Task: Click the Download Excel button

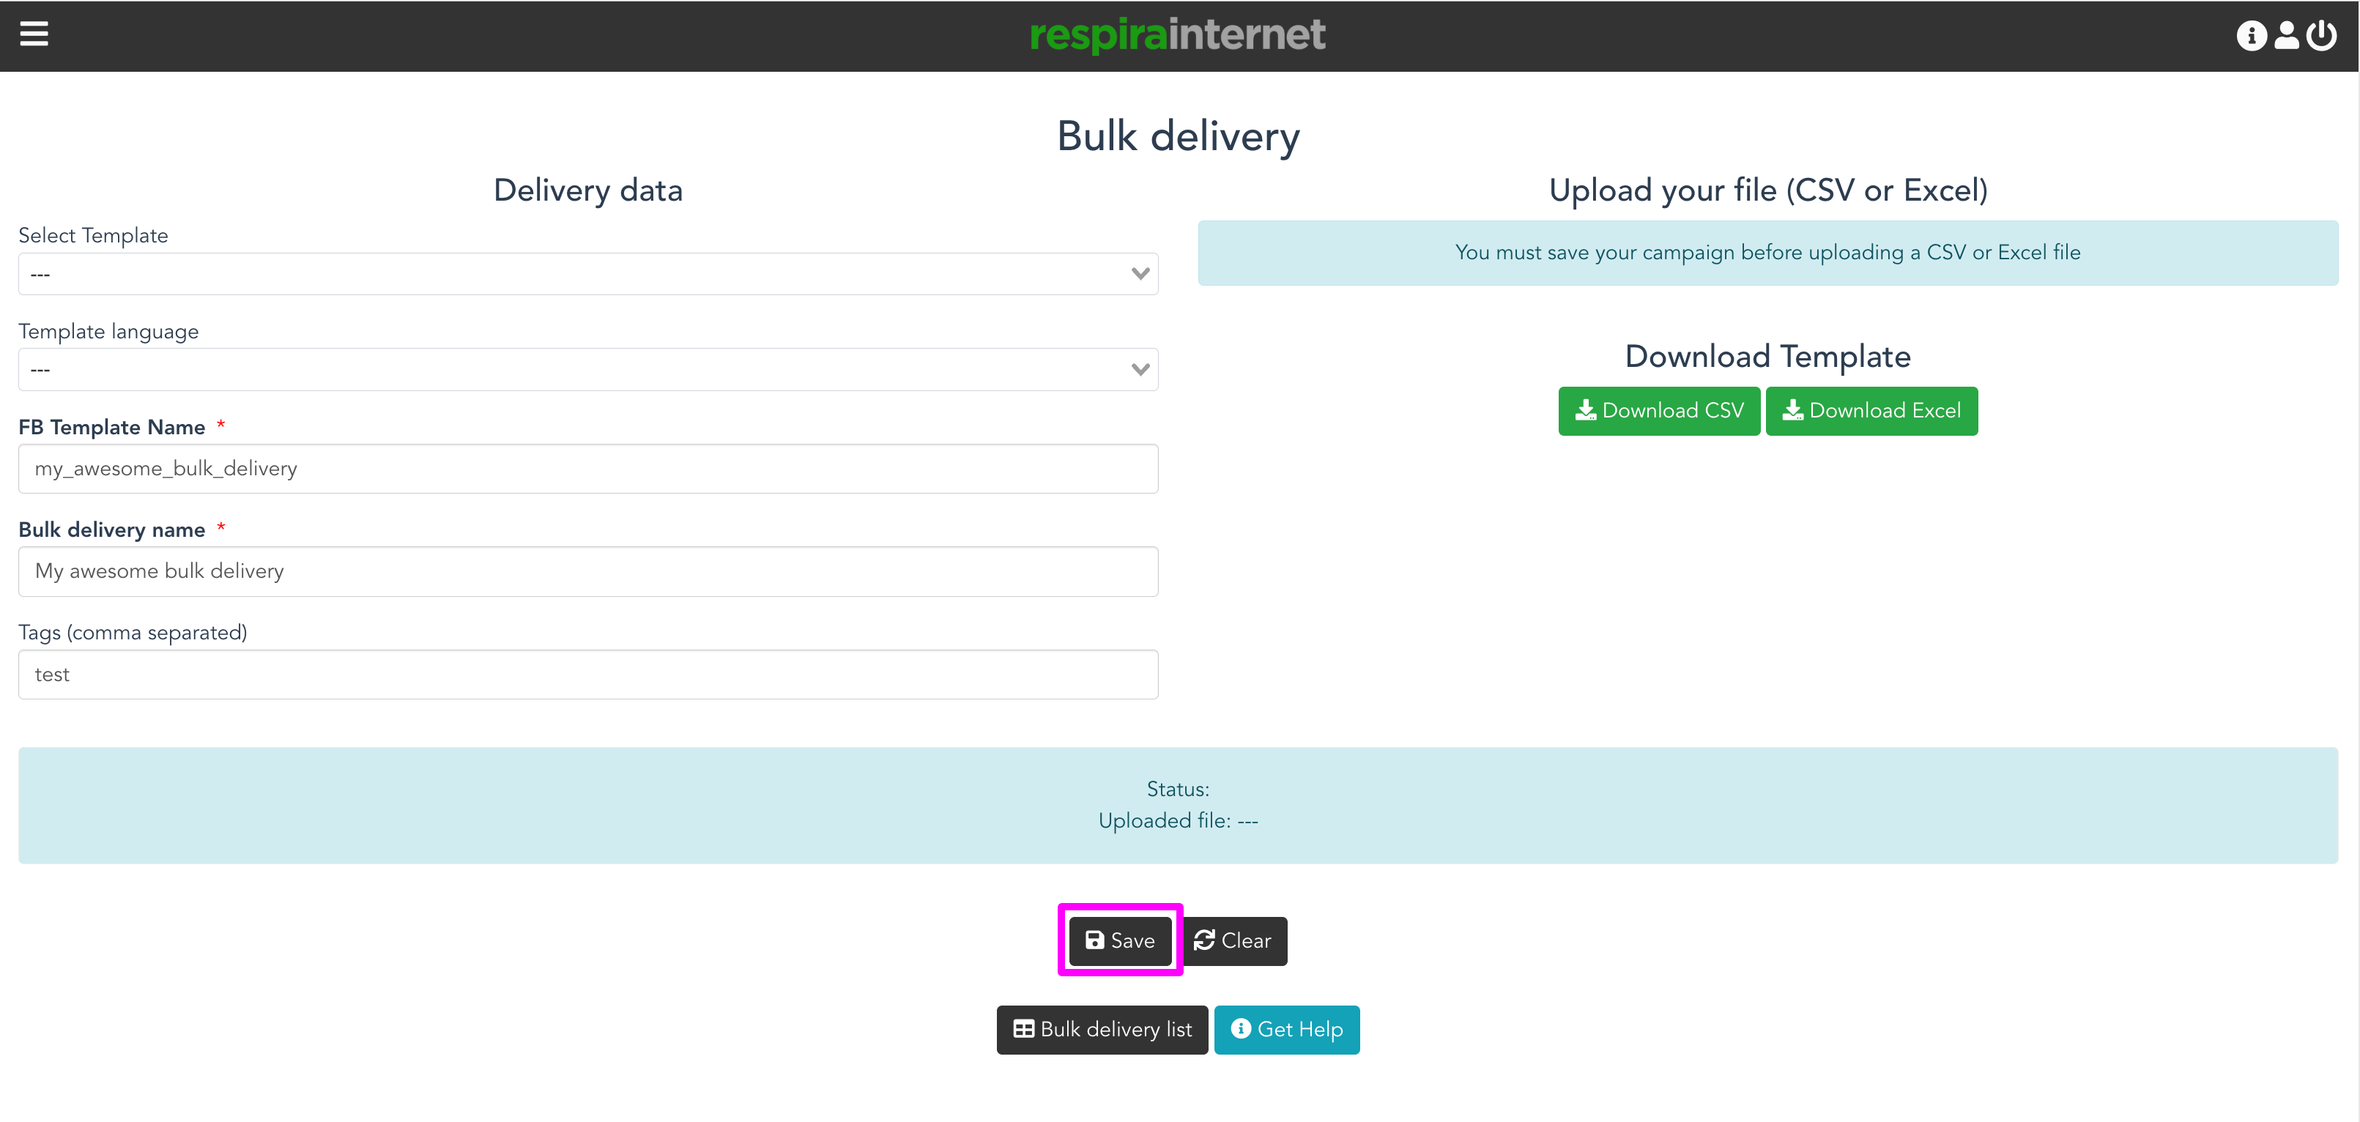Action: tap(1871, 410)
